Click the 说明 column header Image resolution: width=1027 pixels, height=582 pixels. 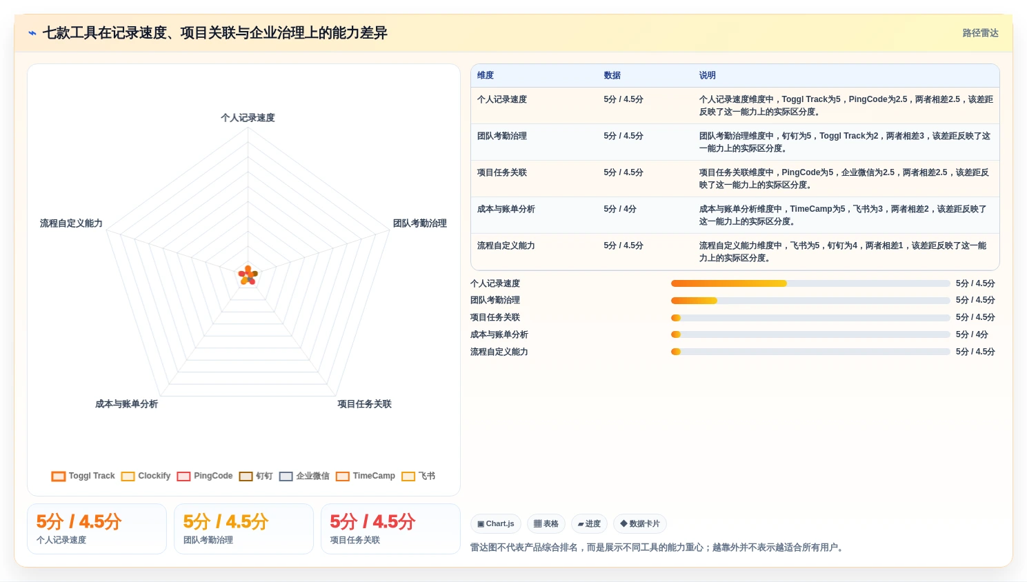(x=708, y=76)
